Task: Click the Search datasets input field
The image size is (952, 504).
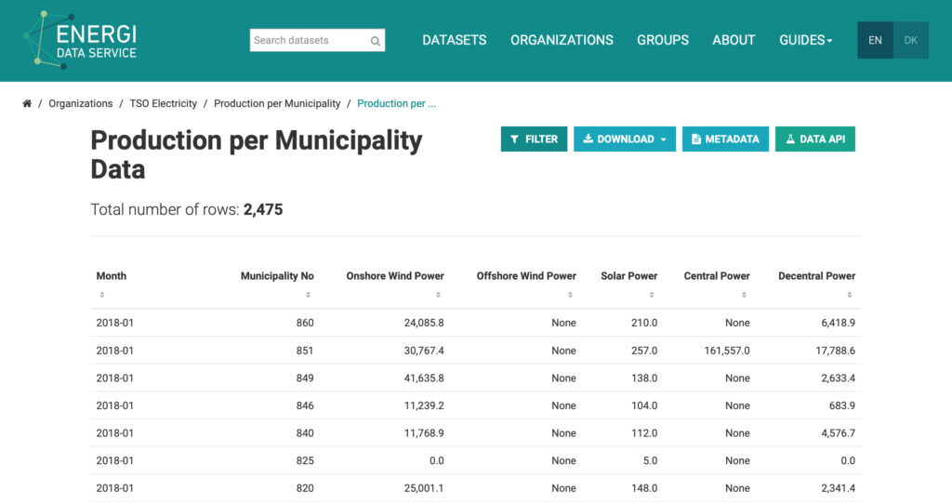Action: pyautogui.click(x=309, y=40)
